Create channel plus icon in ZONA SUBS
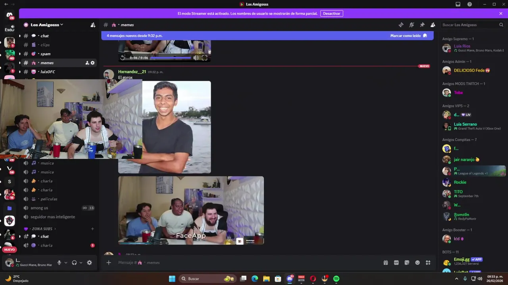This screenshot has height=285, width=508. click(92, 229)
